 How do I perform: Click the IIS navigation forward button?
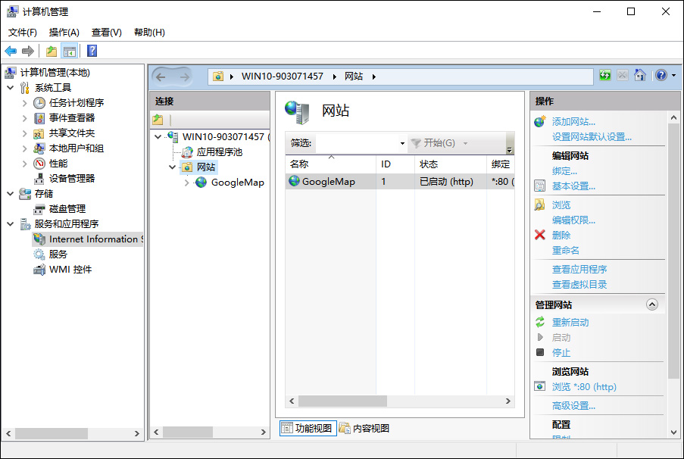point(185,77)
